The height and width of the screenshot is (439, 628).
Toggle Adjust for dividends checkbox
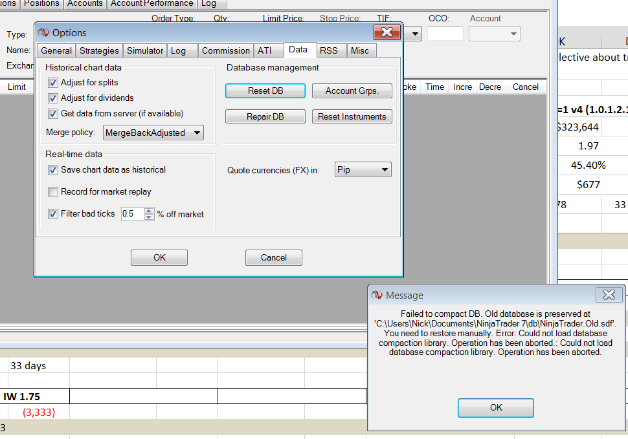pos(52,98)
